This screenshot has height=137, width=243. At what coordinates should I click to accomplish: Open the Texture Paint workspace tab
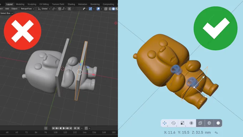pos(58,4)
